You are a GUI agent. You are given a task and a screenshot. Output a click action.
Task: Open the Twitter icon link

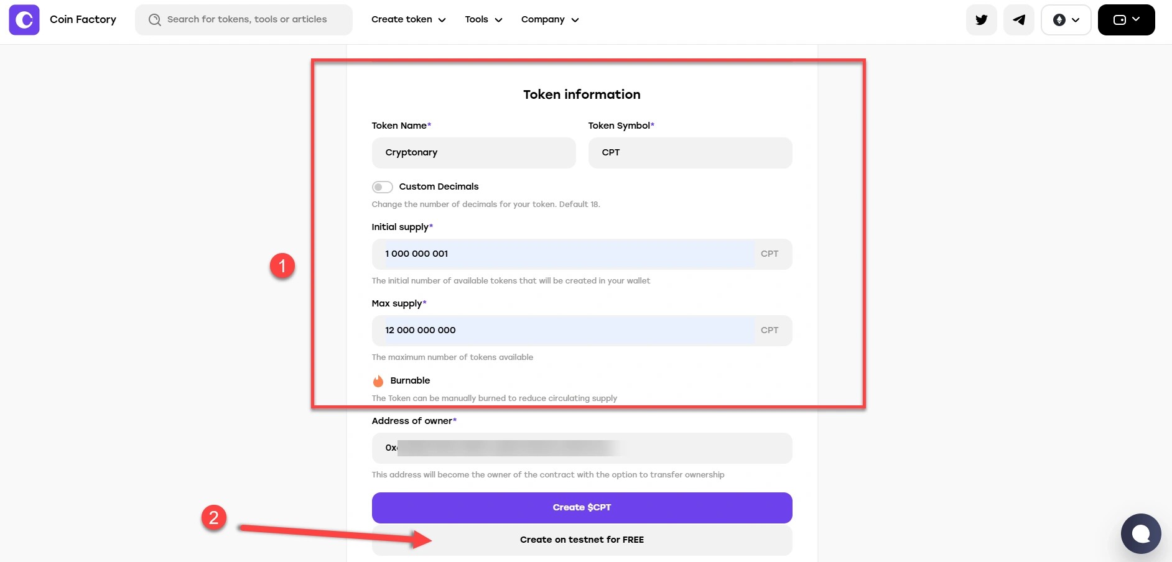(982, 20)
